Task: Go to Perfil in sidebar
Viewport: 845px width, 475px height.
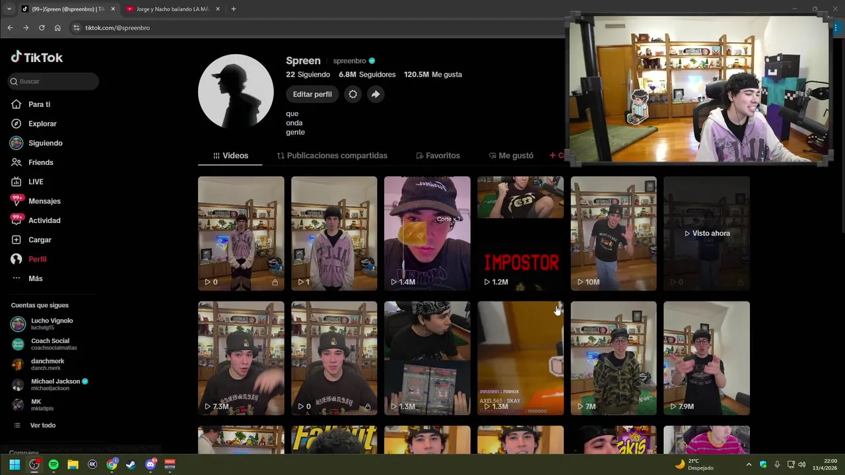Action: 37,259
